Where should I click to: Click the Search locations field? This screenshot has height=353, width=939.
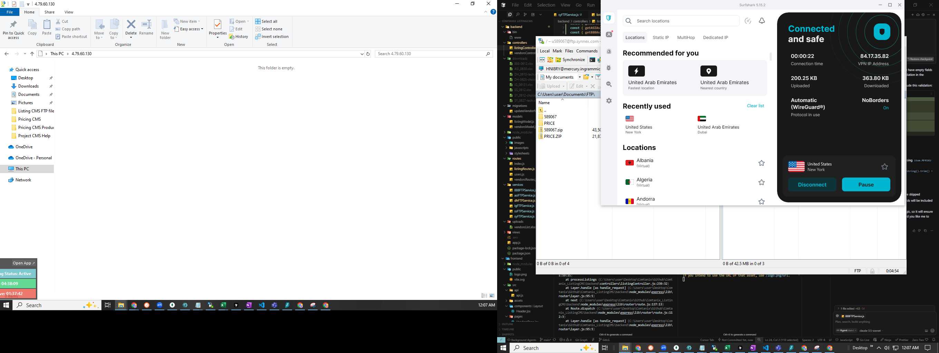point(681,21)
